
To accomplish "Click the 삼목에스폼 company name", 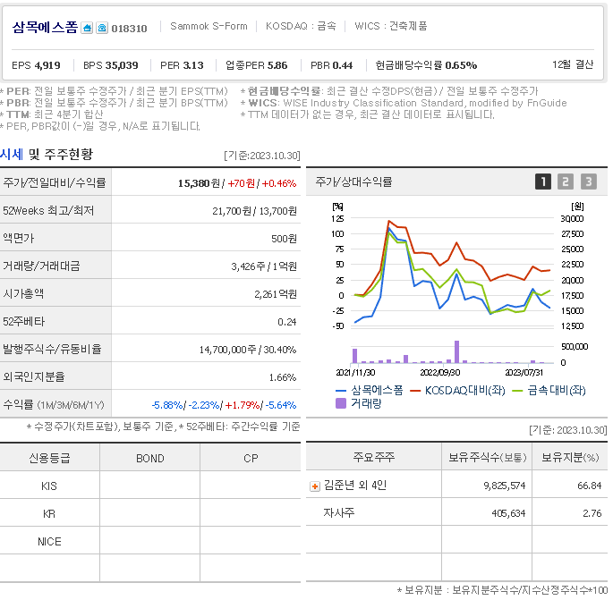I will tap(45, 28).
